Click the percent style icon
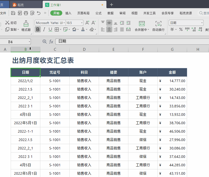The height and width of the screenshot is (177, 209). 181,30
